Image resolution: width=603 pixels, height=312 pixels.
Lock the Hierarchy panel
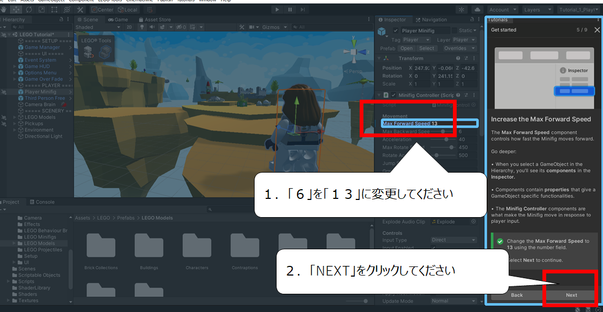coord(61,19)
